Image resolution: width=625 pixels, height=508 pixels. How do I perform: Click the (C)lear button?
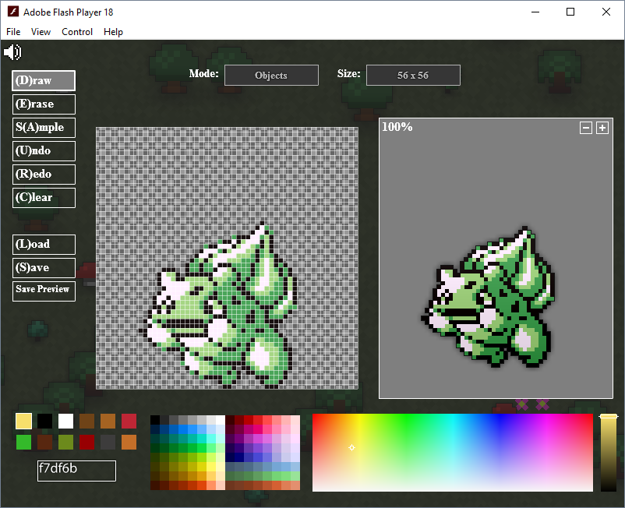click(x=44, y=198)
